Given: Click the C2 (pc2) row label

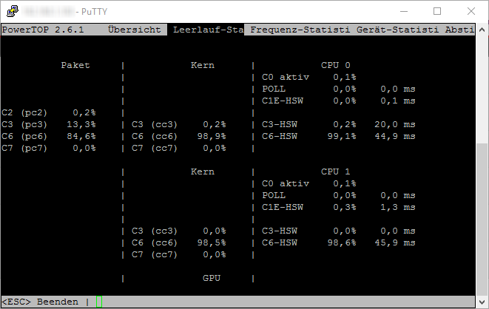Looking at the screenshot, I should tap(24, 112).
